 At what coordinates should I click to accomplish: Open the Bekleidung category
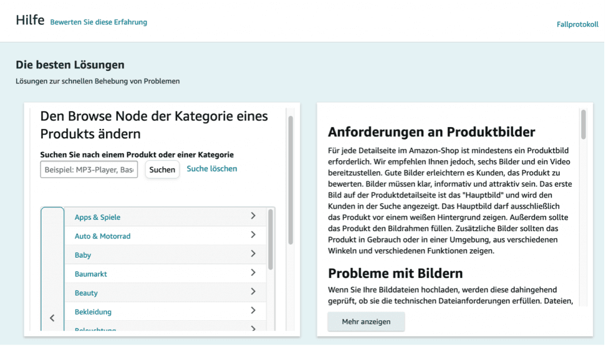[93, 312]
